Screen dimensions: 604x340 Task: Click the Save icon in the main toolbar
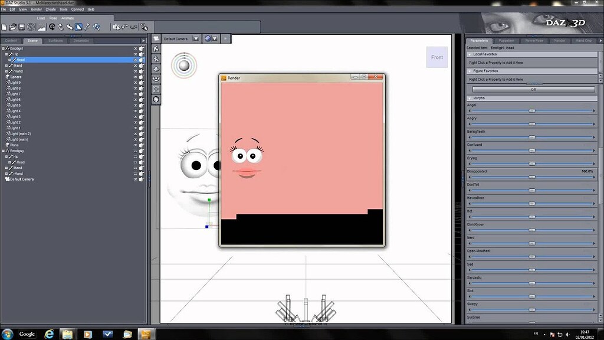tap(21, 27)
